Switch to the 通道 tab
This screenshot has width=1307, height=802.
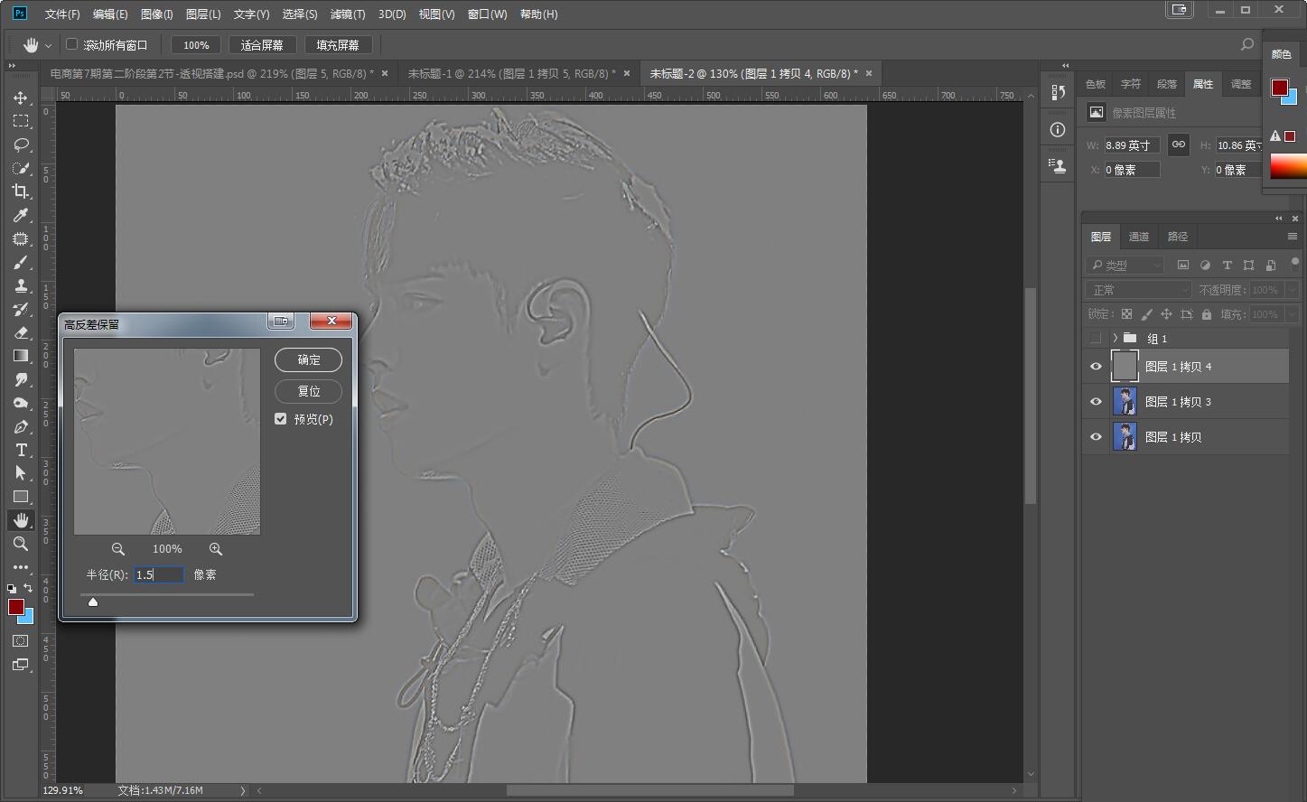(x=1139, y=237)
